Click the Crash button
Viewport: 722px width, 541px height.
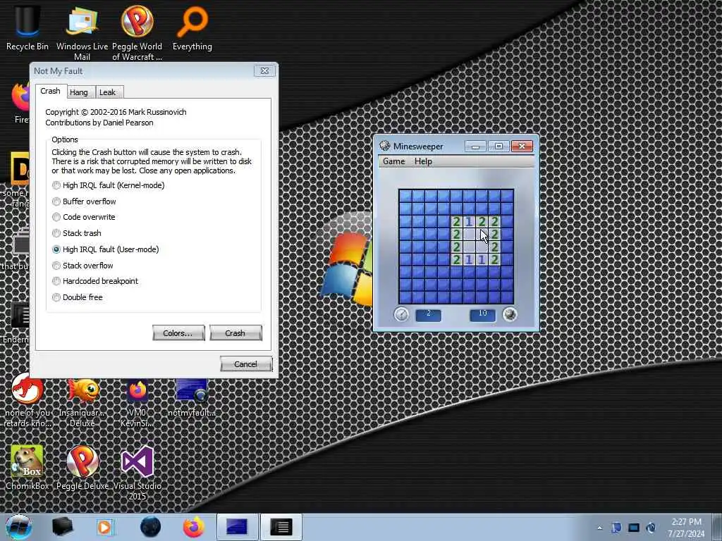(235, 333)
